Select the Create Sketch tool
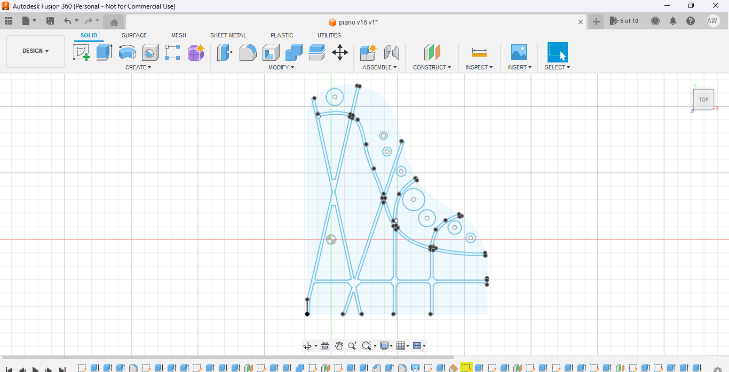 81,52
